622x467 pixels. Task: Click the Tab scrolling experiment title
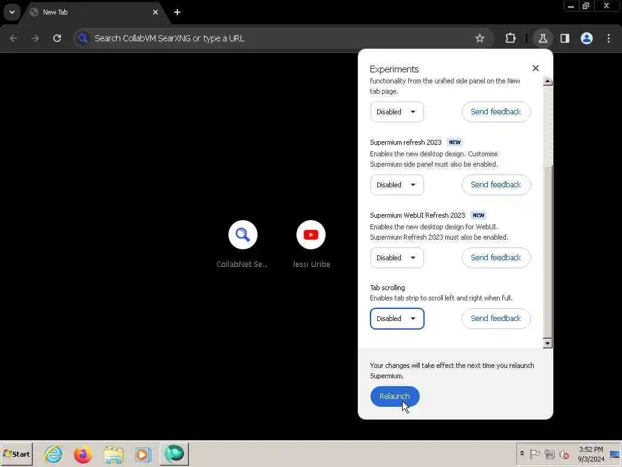[387, 288]
